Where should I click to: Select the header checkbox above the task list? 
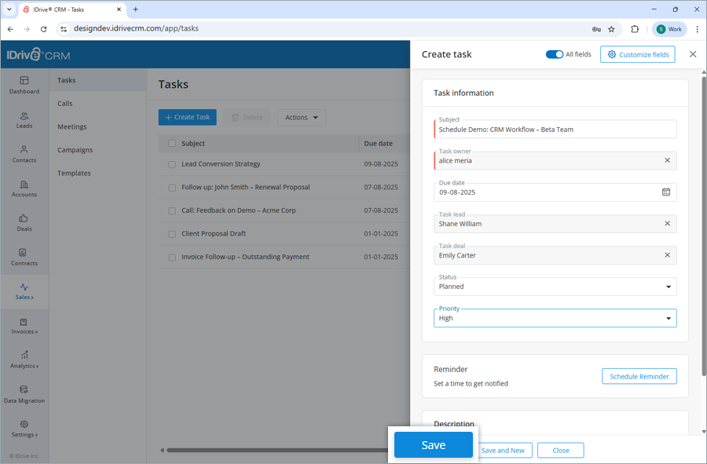tap(171, 144)
